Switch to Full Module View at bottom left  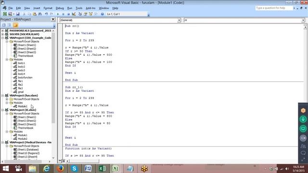tap(63, 161)
